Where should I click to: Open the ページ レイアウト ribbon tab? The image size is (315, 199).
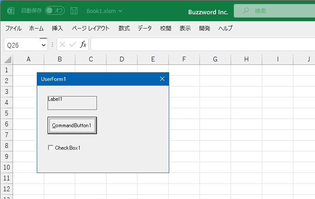[90, 28]
